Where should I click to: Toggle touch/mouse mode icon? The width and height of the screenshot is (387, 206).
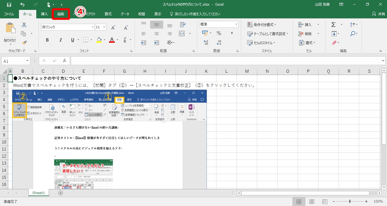click(49, 5)
